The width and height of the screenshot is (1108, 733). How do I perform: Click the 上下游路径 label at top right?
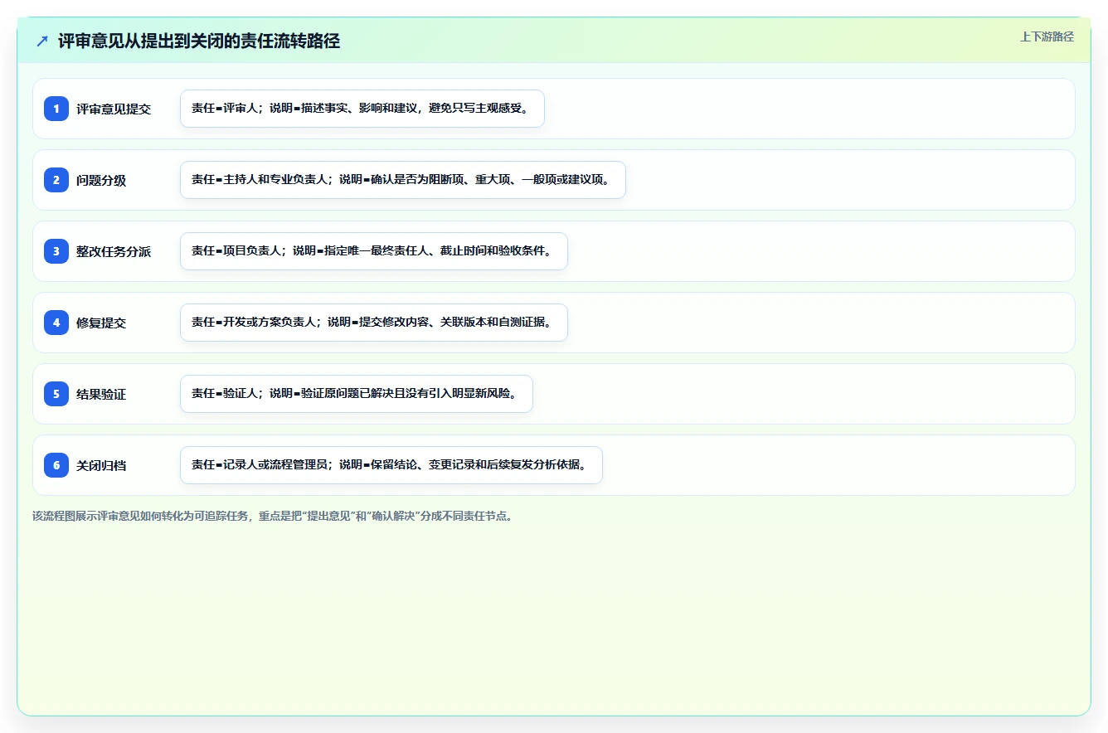pyautogui.click(x=1047, y=36)
